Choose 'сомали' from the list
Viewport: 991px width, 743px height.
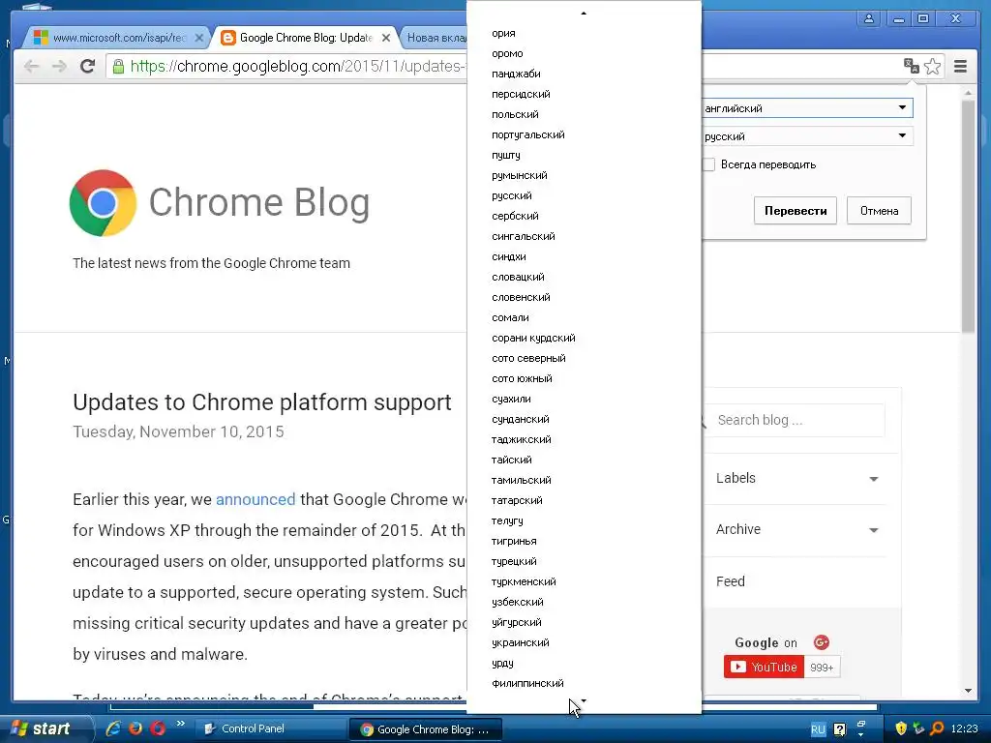(x=584, y=317)
